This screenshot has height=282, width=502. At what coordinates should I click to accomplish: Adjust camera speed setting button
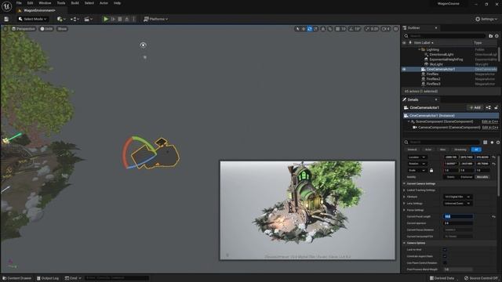point(386,29)
